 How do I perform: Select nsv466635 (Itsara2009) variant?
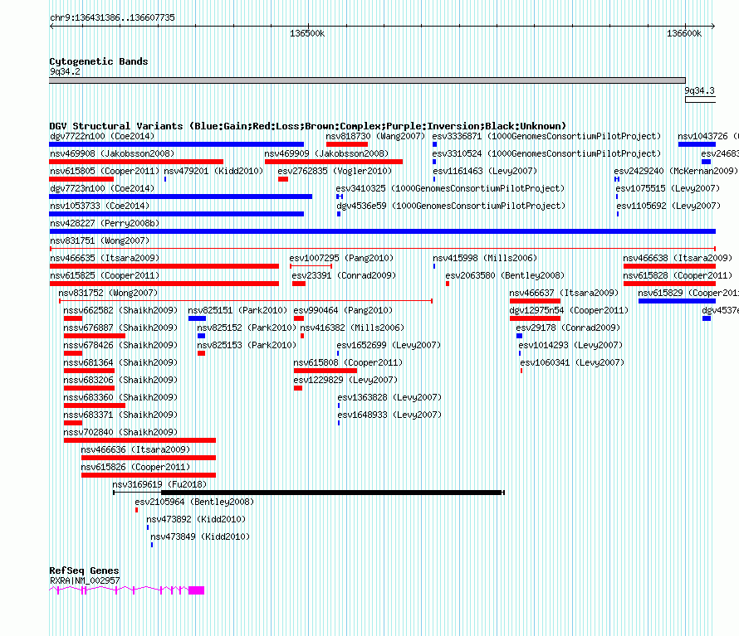click(x=105, y=259)
